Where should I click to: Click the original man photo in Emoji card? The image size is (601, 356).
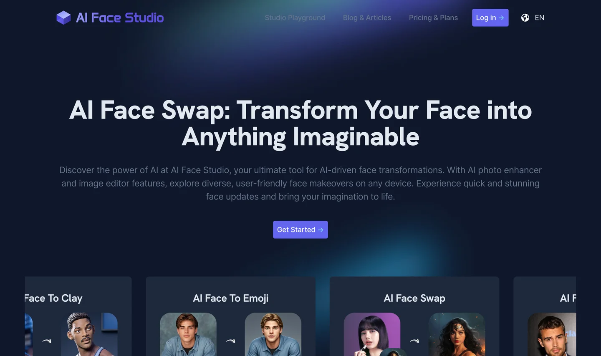188,334
